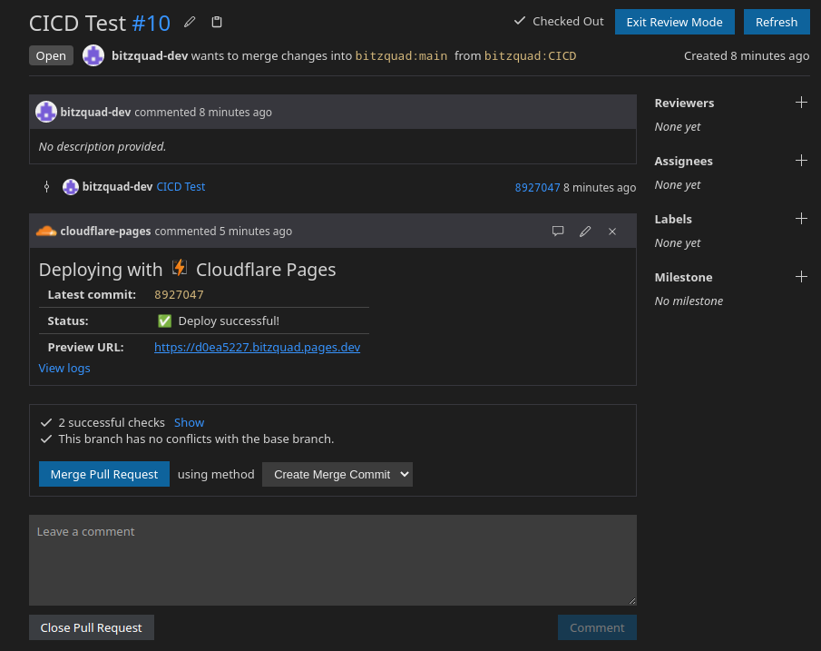The width and height of the screenshot is (821, 651).
Task: Add a label using plus icon
Action: 801,219
